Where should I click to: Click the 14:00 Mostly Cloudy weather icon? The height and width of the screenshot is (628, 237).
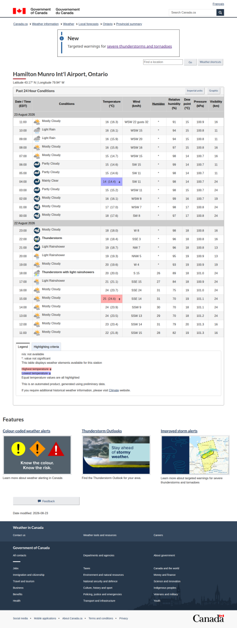point(37,307)
